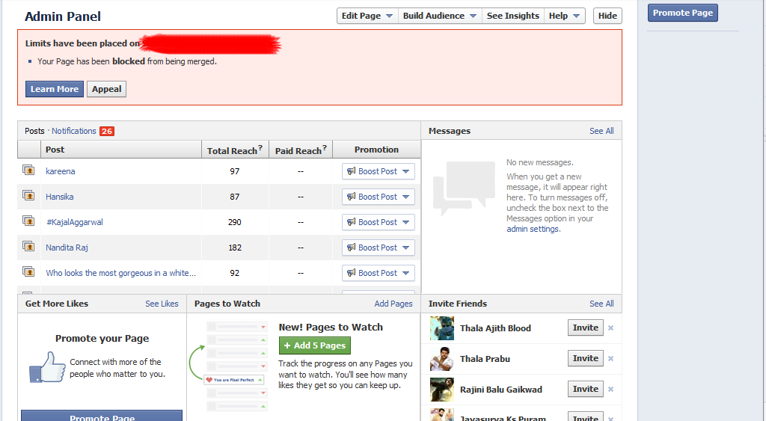Dismiss Rajini Balu Gaikwad invite suggestion
This screenshot has height=421, width=766.
(610, 390)
